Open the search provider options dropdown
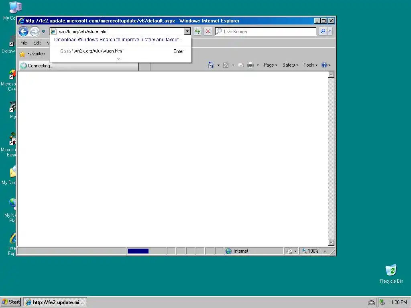Viewport: 411px width, 308px height. [330, 31]
